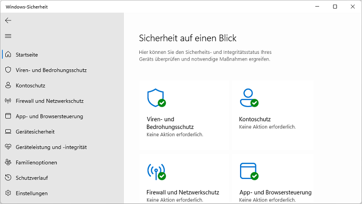Open the Viren- und Bedrohungsschutz card title

[x=170, y=123]
